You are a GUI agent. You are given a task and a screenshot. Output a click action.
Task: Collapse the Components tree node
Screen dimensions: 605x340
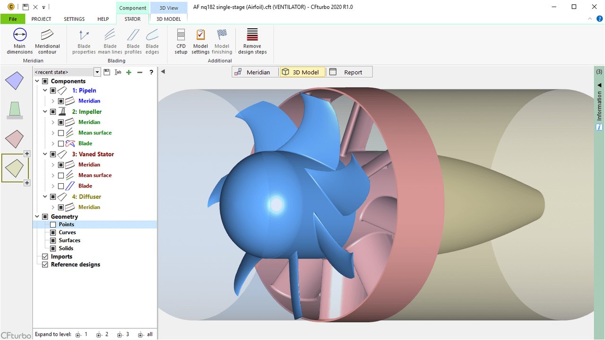pyautogui.click(x=37, y=81)
